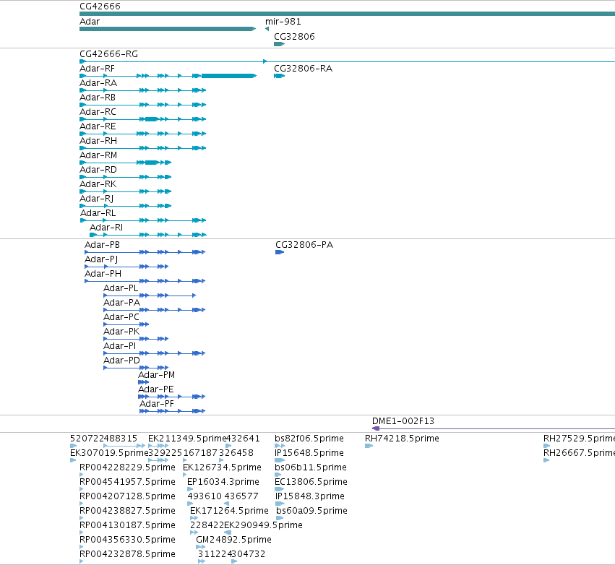Select protein Adar-PK
This screenshot has width=615, height=565.
[121, 332]
